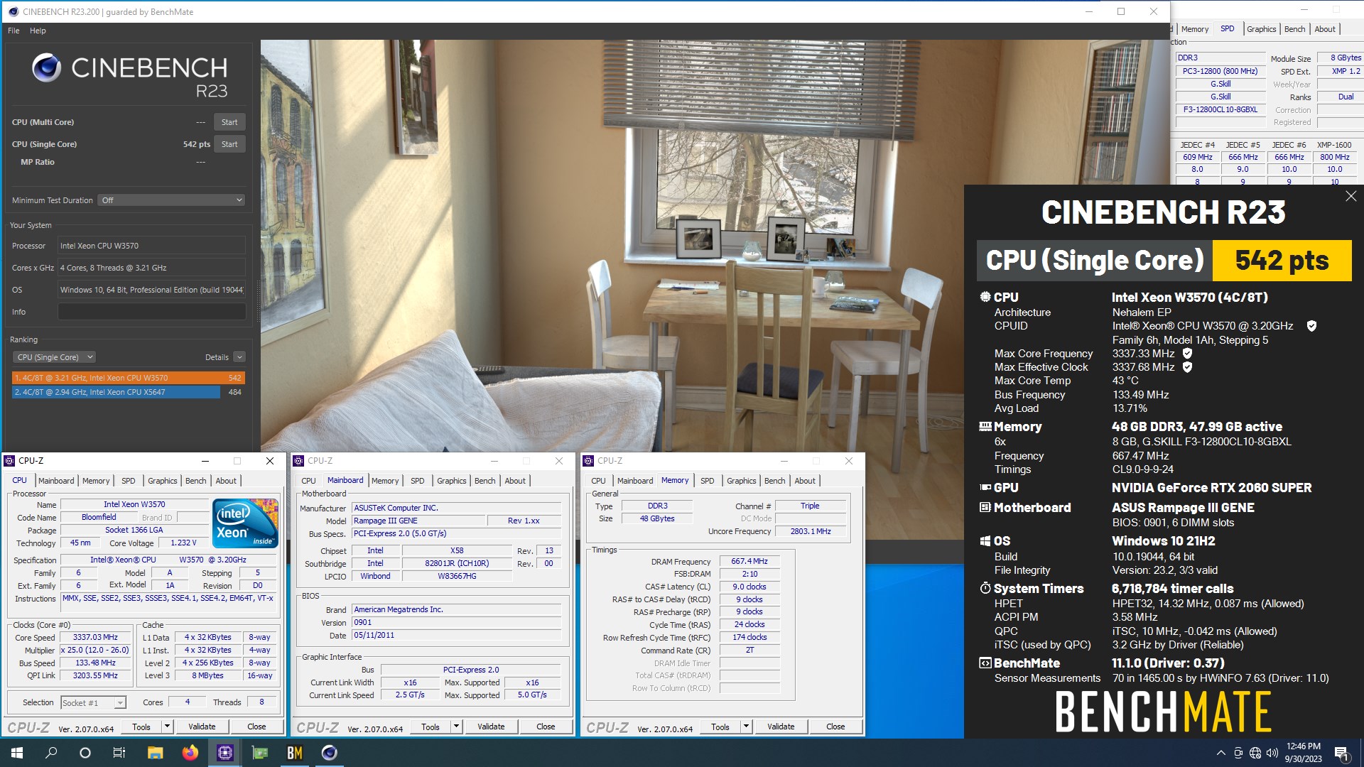Click Close in CPU-Z Mainboard window
The width and height of the screenshot is (1364, 767).
tap(546, 727)
